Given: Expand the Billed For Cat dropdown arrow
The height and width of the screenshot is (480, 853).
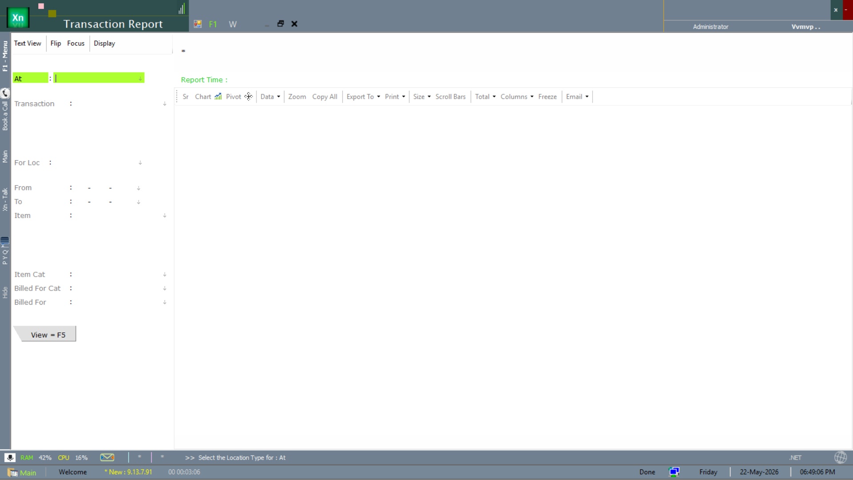Looking at the screenshot, I should [x=164, y=289].
